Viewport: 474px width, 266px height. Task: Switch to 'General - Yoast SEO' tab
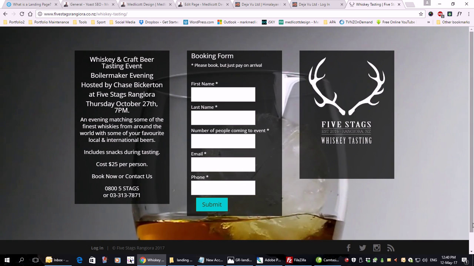point(89,4)
